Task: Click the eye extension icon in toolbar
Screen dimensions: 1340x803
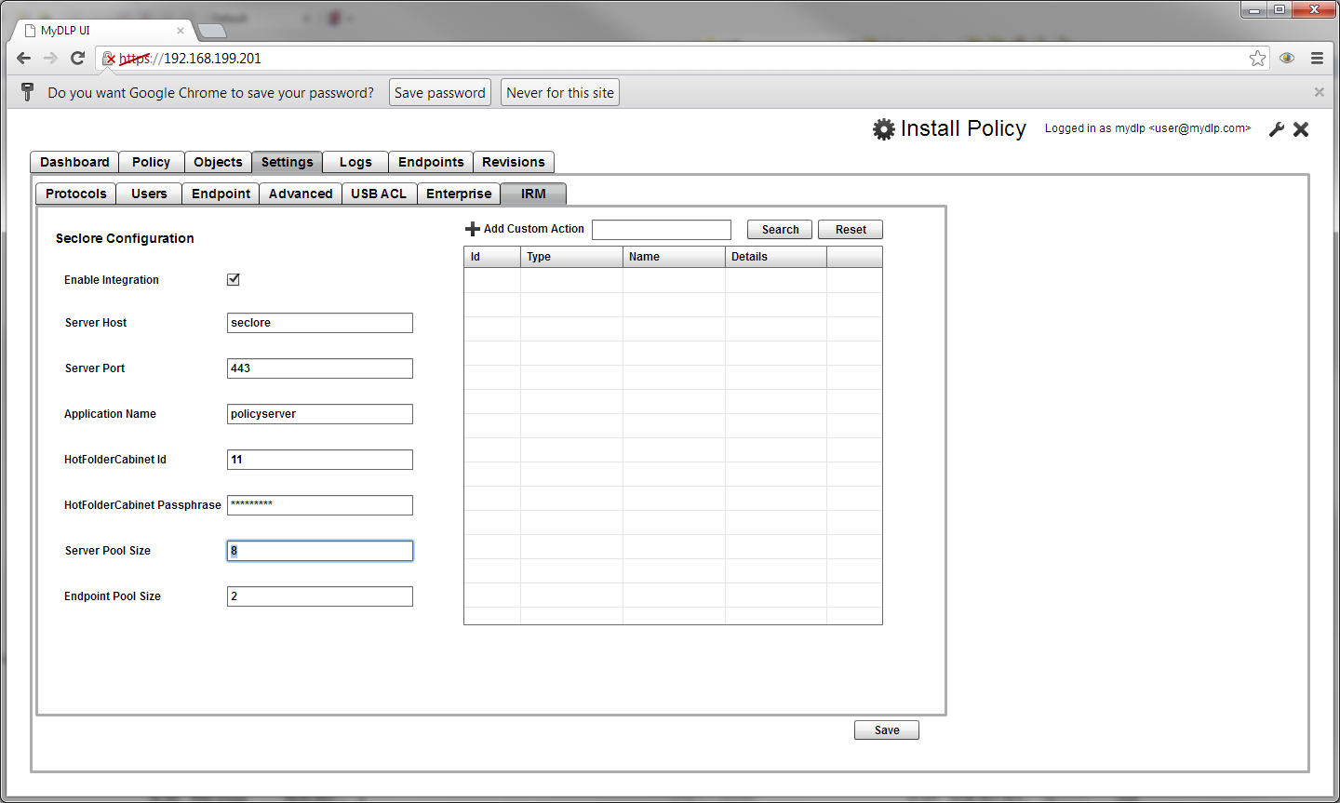Action: coord(1287,58)
